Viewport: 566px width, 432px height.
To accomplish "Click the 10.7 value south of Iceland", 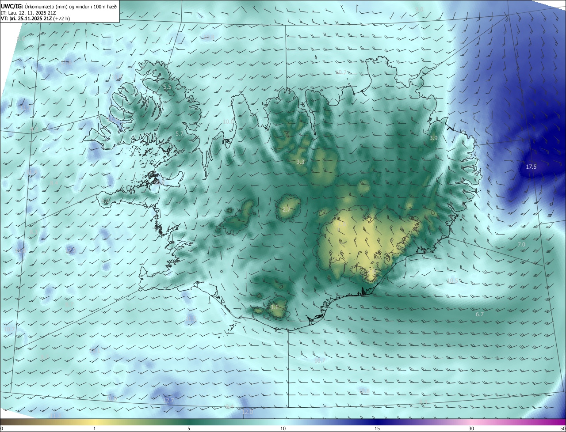I will [x=319, y=360].
